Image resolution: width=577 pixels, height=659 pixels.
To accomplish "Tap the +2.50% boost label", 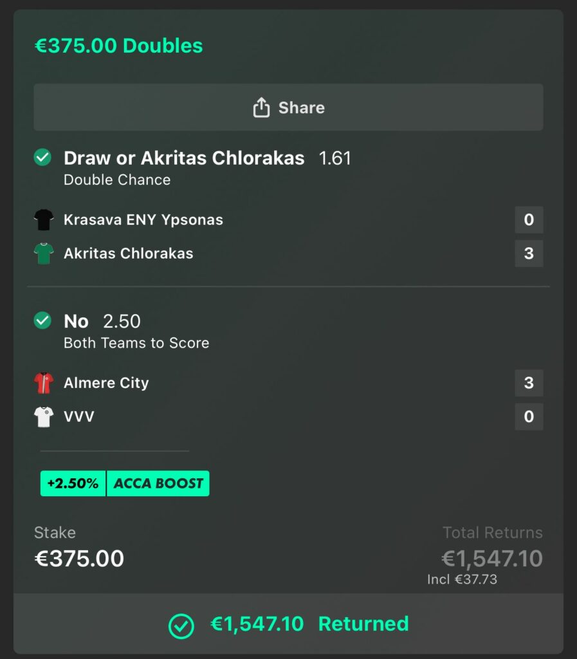I will (x=73, y=483).
